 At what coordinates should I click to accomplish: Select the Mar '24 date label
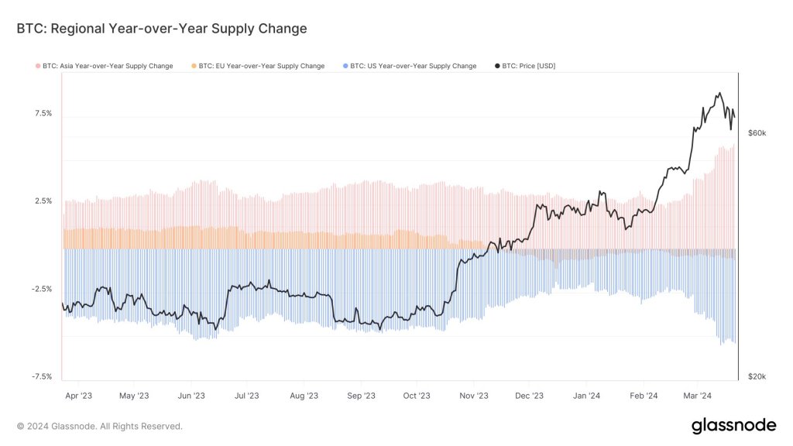(697, 396)
